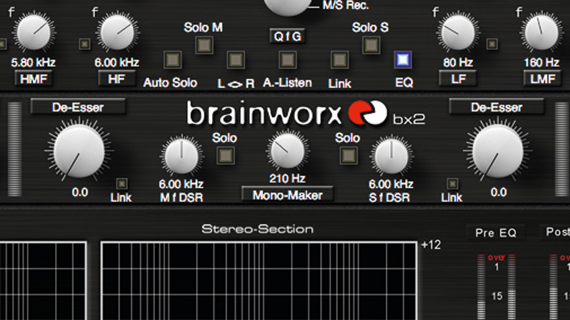Click the +12 graph scale label

click(431, 245)
